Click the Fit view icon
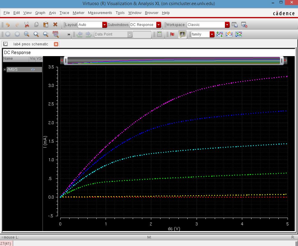The height and width of the screenshot is (246, 298). [26, 34]
